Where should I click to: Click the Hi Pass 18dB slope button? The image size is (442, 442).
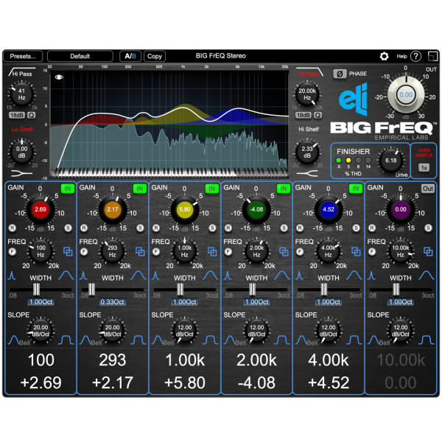point(17,115)
